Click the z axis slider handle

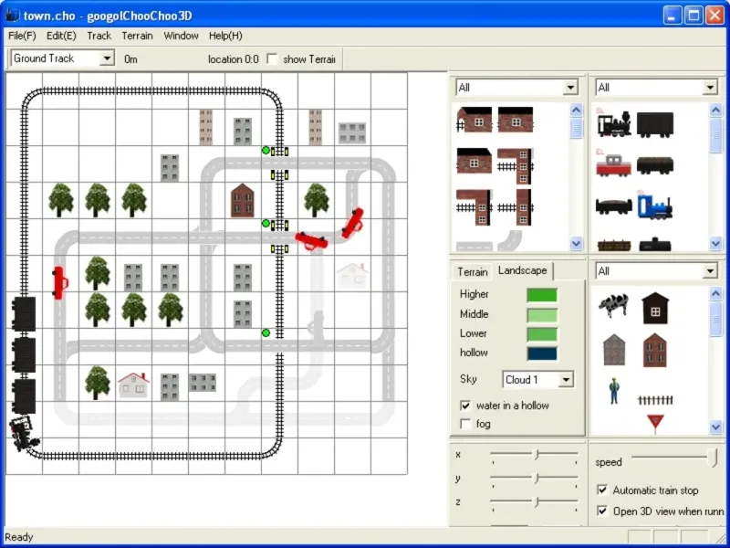(537, 501)
